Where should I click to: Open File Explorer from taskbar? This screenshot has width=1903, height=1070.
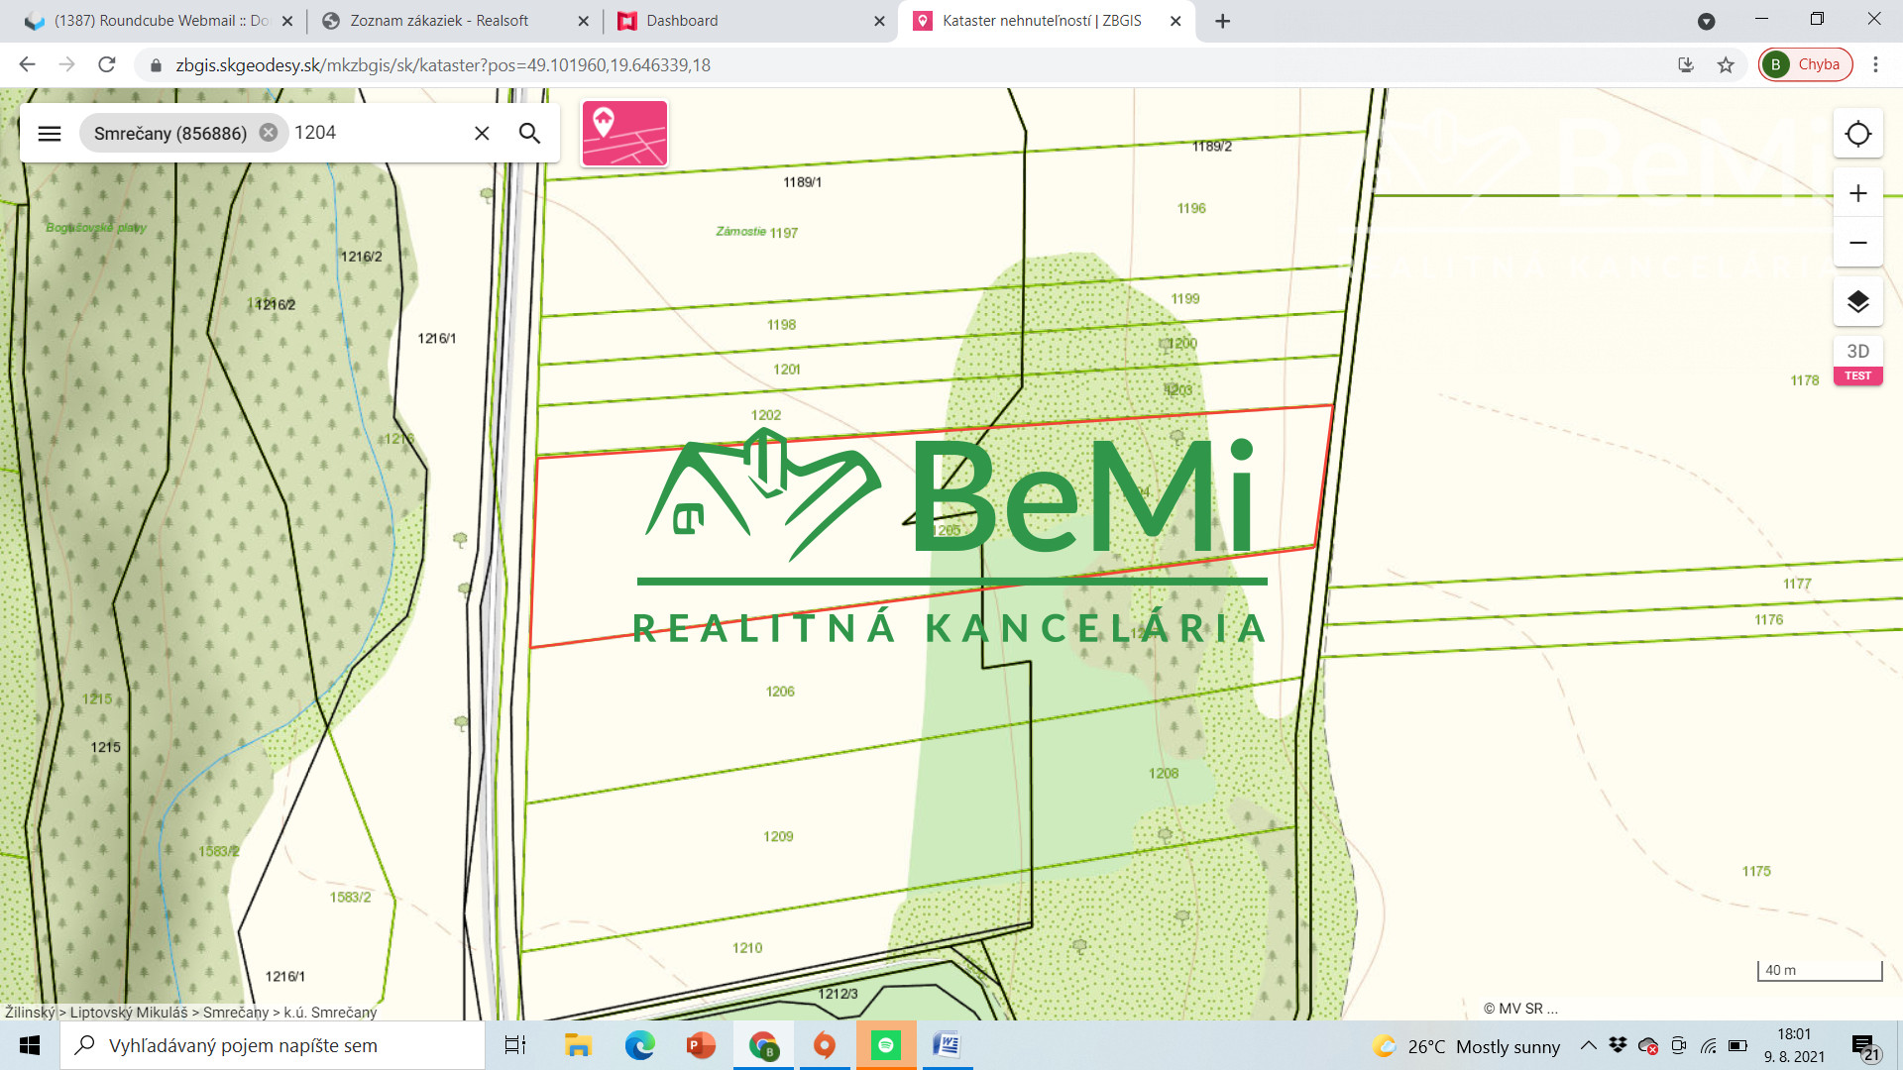tap(578, 1045)
